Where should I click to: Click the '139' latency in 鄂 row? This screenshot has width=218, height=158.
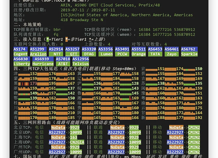(33, 98)
